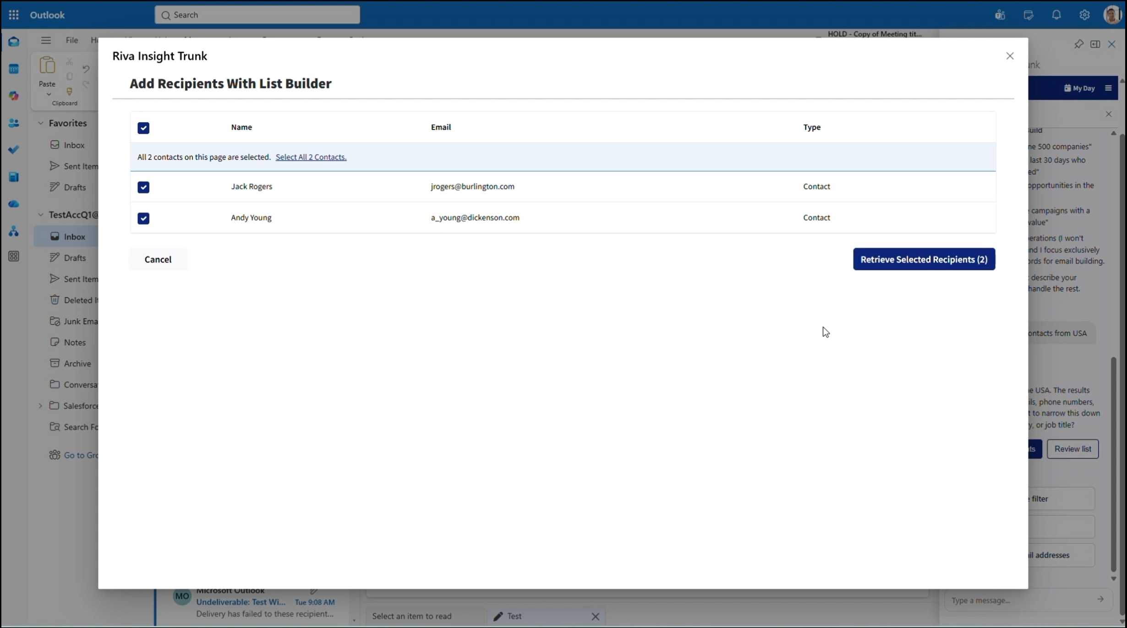Click the Riva chat panel scrollbar
Screen dimensions: 1127x628
(1114, 464)
